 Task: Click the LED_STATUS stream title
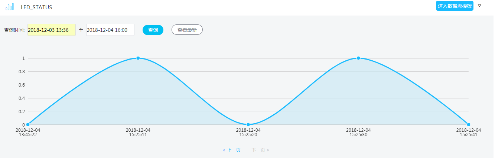point(36,7)
